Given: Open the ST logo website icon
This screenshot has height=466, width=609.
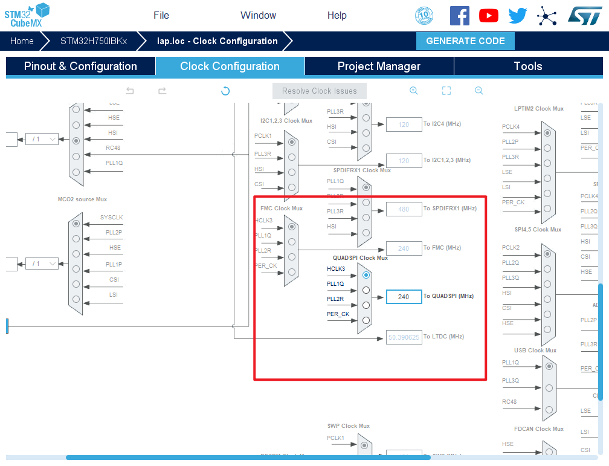Looking at the screenshot, I should pos(585,16).
